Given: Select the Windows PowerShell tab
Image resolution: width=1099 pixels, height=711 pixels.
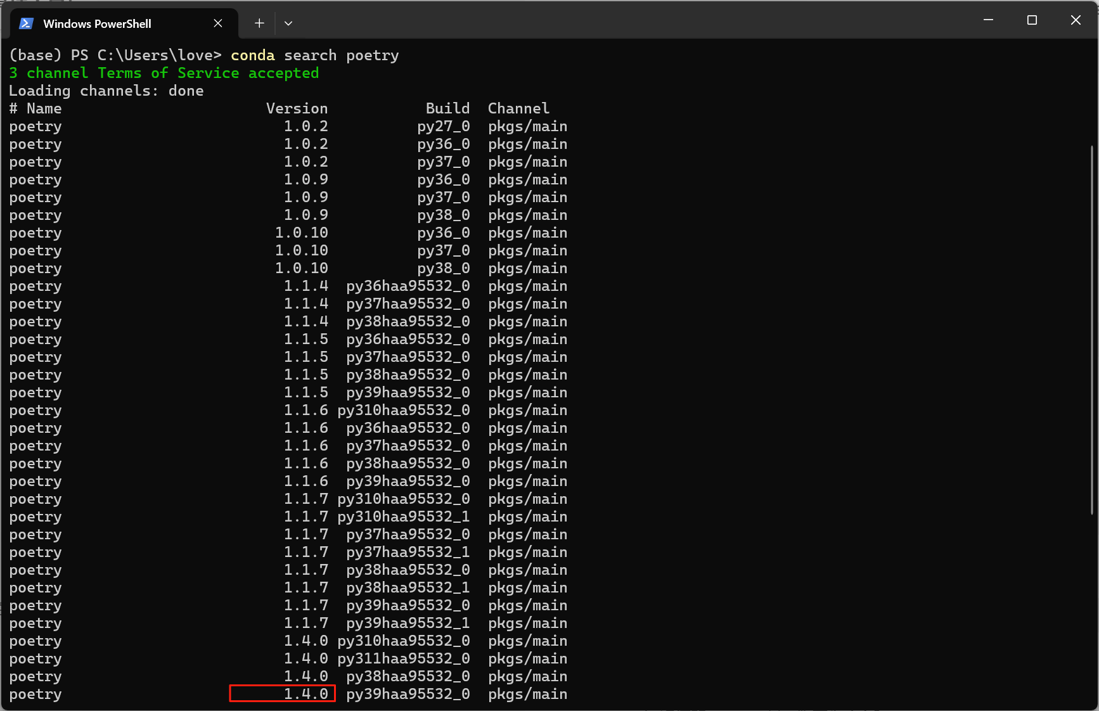Looking at the screenshot, I should [124, 23].
